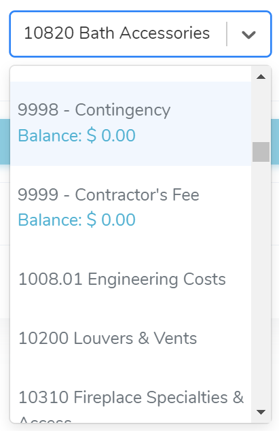Image resolution: width=279 pixels, height=431 pixels.
Task: Click the chevron arrow of the combo box
Action: click(248, 35)
